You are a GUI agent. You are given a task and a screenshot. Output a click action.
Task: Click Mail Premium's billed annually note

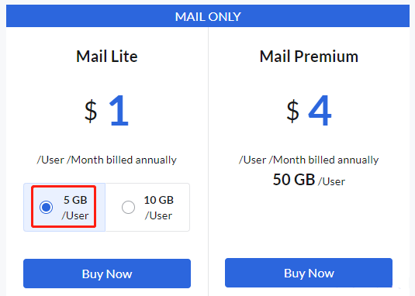(309, 160)
